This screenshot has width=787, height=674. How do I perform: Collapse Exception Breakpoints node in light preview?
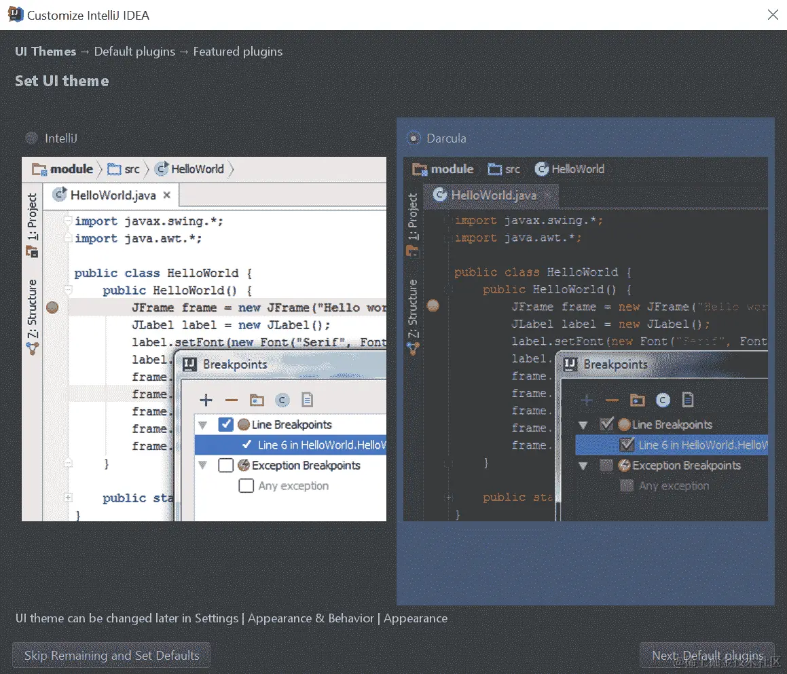point(203,465)
